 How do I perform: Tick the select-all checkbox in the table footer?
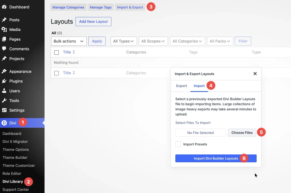pyautogui.click(x=57, y=73)
